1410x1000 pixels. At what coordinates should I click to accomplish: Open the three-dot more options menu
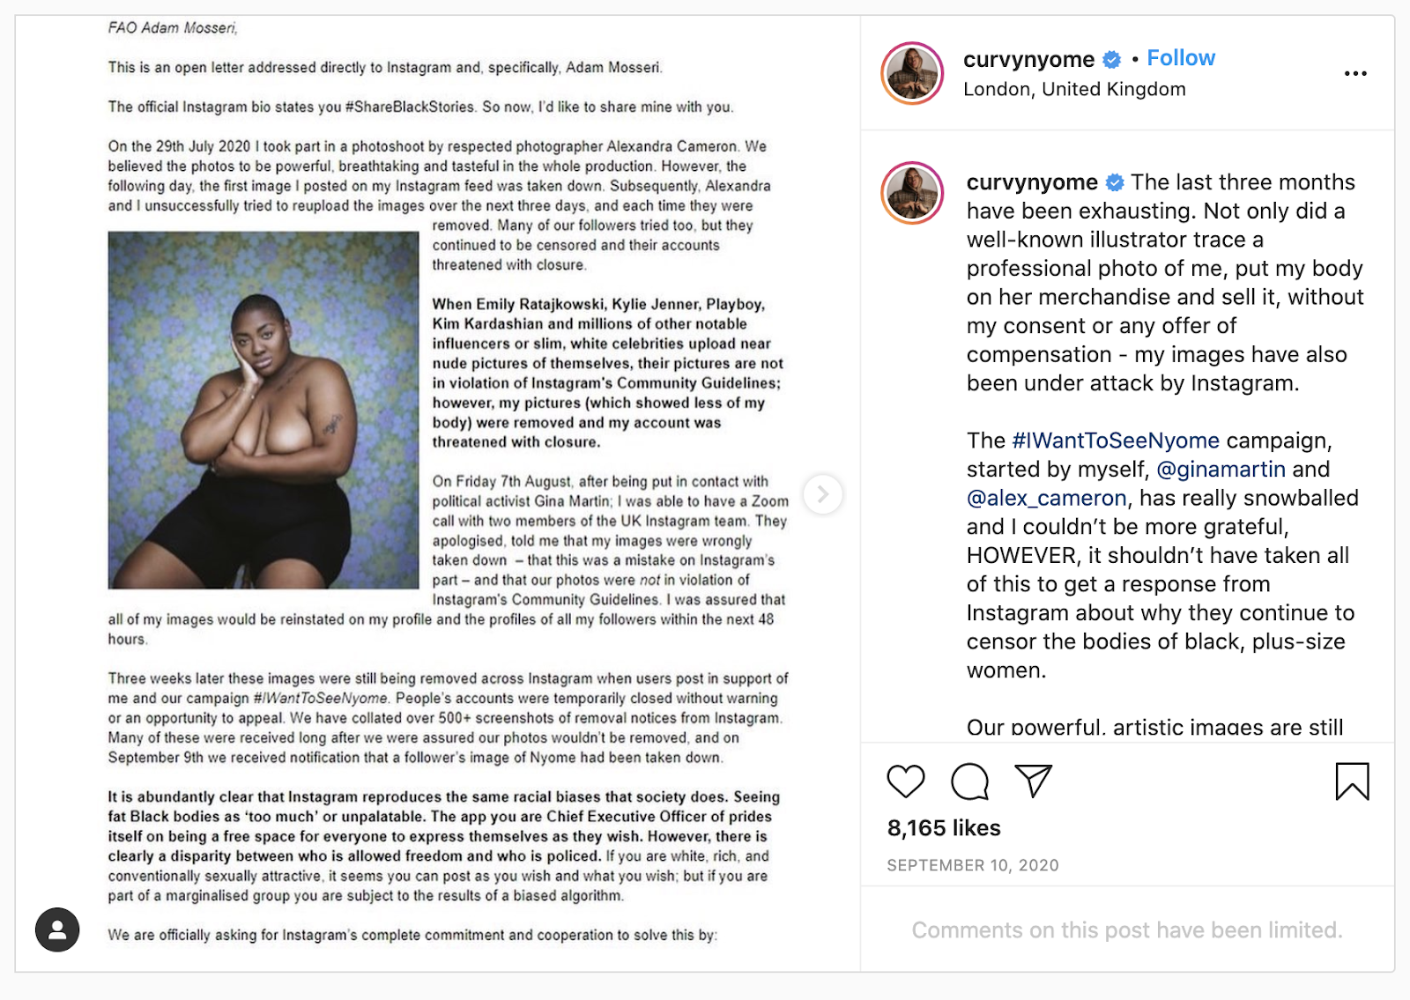(1355, 73)
